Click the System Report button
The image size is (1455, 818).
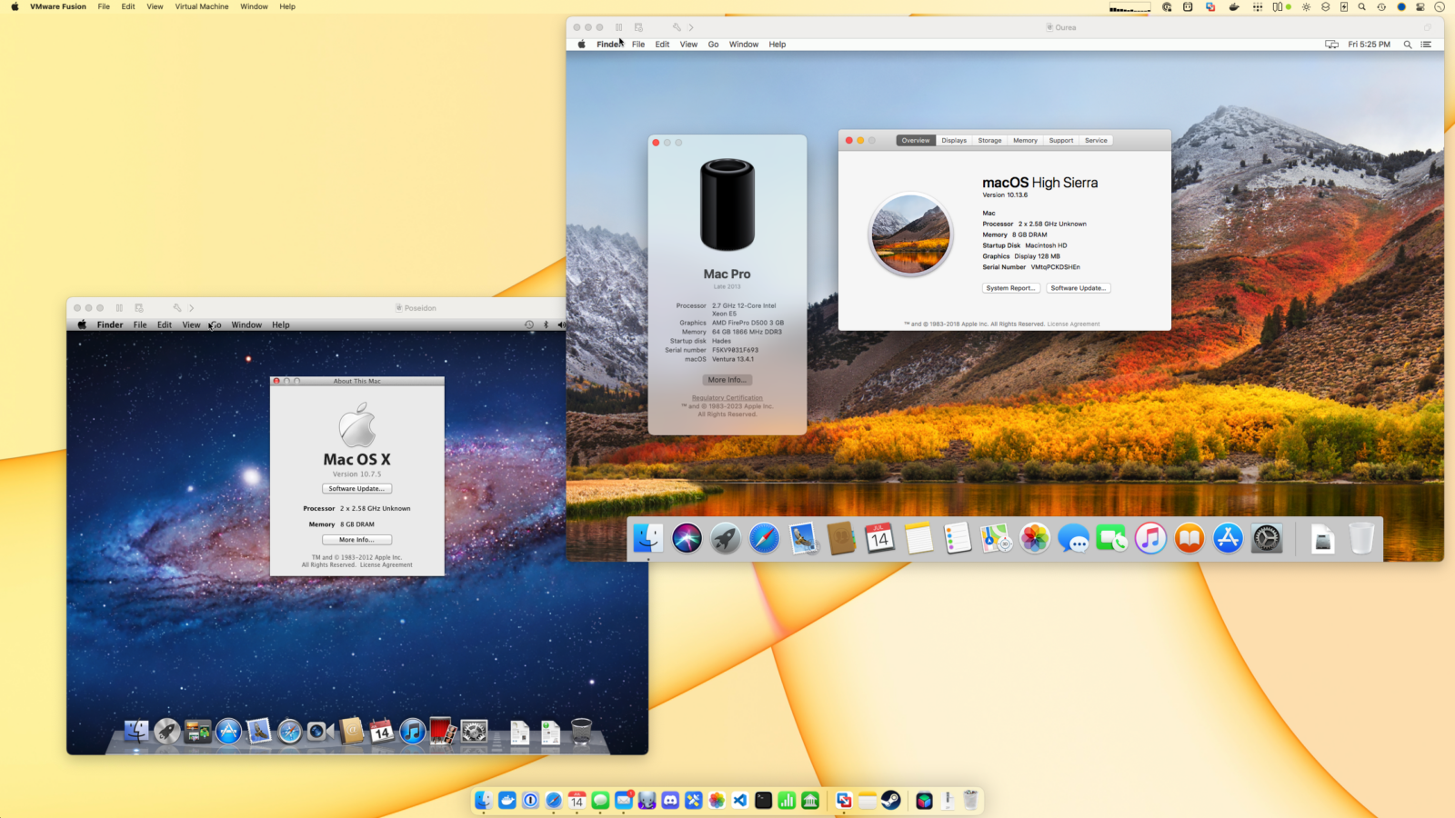(x=1011, y=288)
